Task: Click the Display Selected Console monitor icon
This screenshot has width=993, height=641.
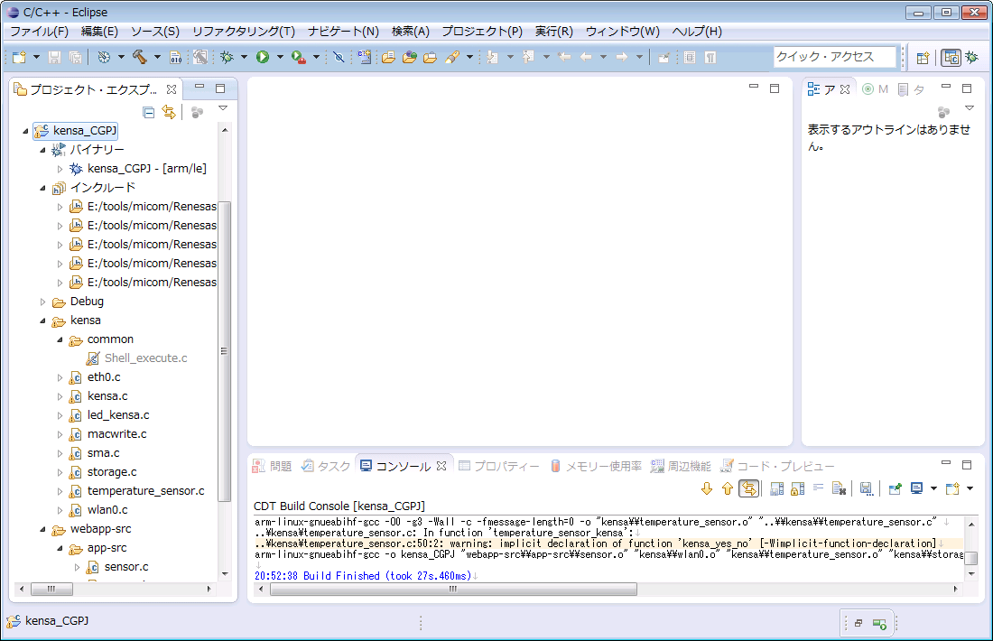Action: [x=916, y=488]
